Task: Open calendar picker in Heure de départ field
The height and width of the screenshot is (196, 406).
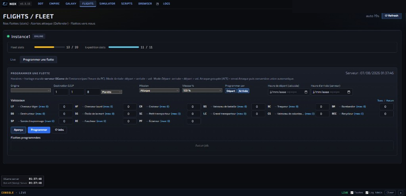Action: (306, 92)
